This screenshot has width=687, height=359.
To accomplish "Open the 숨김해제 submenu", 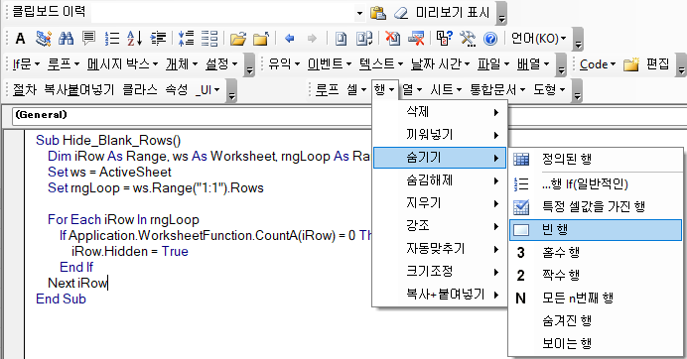I will [x=440, y=179].
